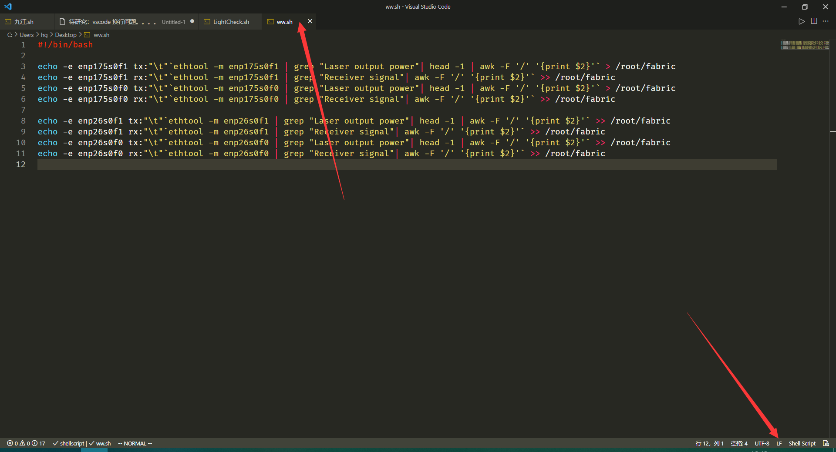
Task: Click the ww.sh tab file icon
Action: pyautogui.click(x=270, y=22)
